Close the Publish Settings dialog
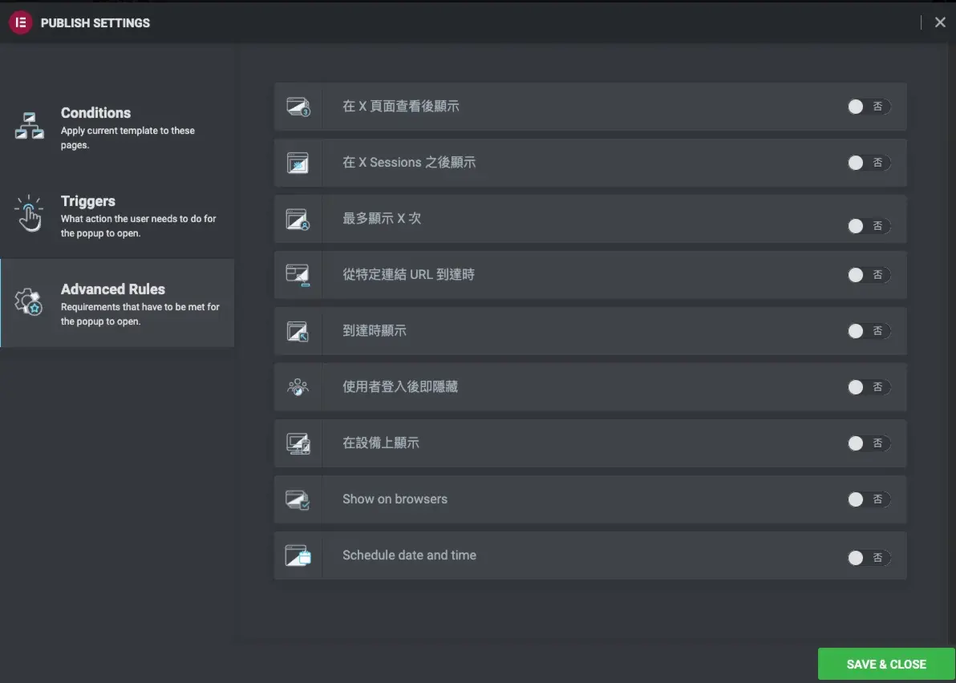The height and width of the screenshot is (683, 956). point(940,22)
